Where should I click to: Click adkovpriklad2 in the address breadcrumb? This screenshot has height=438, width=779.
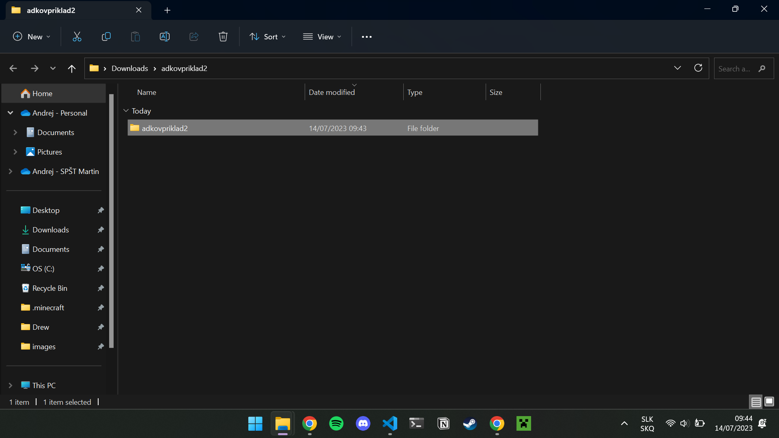(x=184, y=69)
